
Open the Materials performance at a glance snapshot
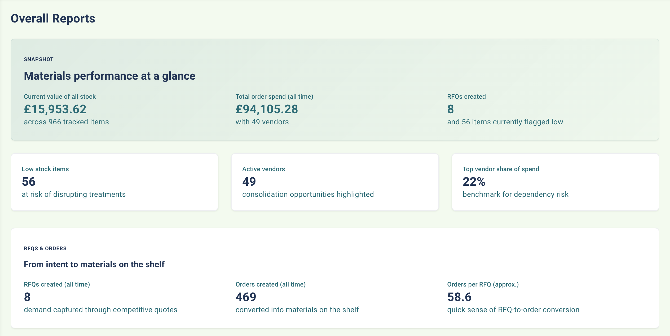coord(109,76)
